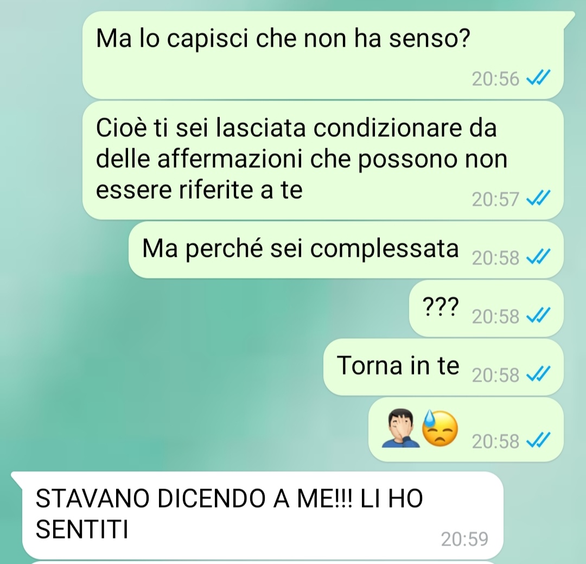Select the 'Ma lo capisci che non ha senso?' message
Screen dimensions: 586x564
[x=323, y=55]
